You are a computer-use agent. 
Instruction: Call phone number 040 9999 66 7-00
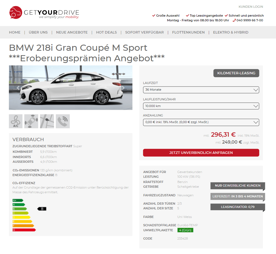coord(250,20)
